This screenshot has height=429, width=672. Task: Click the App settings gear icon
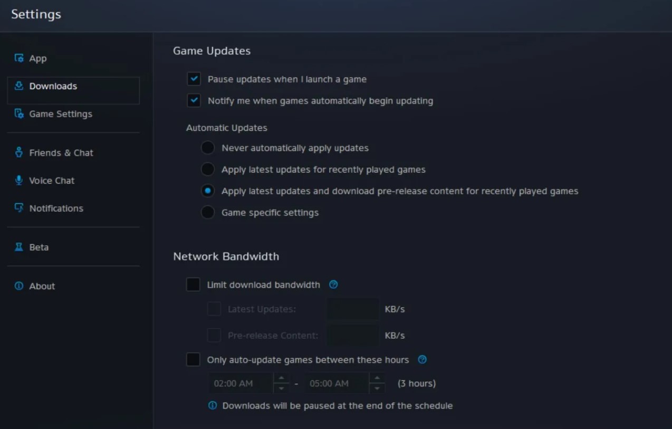20,58
